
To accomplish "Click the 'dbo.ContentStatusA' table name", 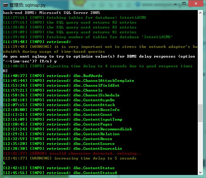I will point(95,173).
